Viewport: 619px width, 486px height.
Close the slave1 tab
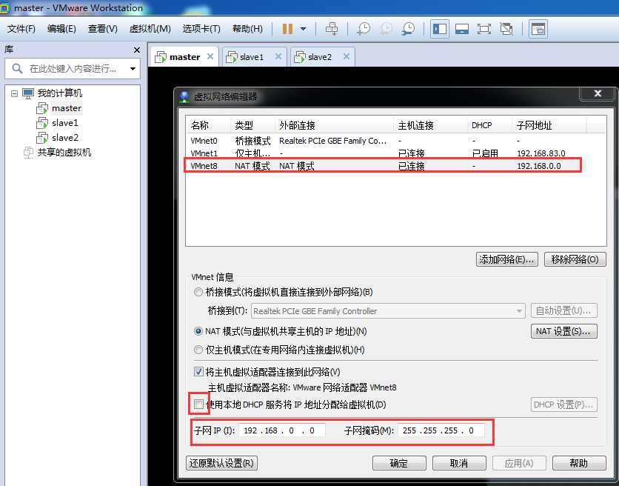[278, 56]
